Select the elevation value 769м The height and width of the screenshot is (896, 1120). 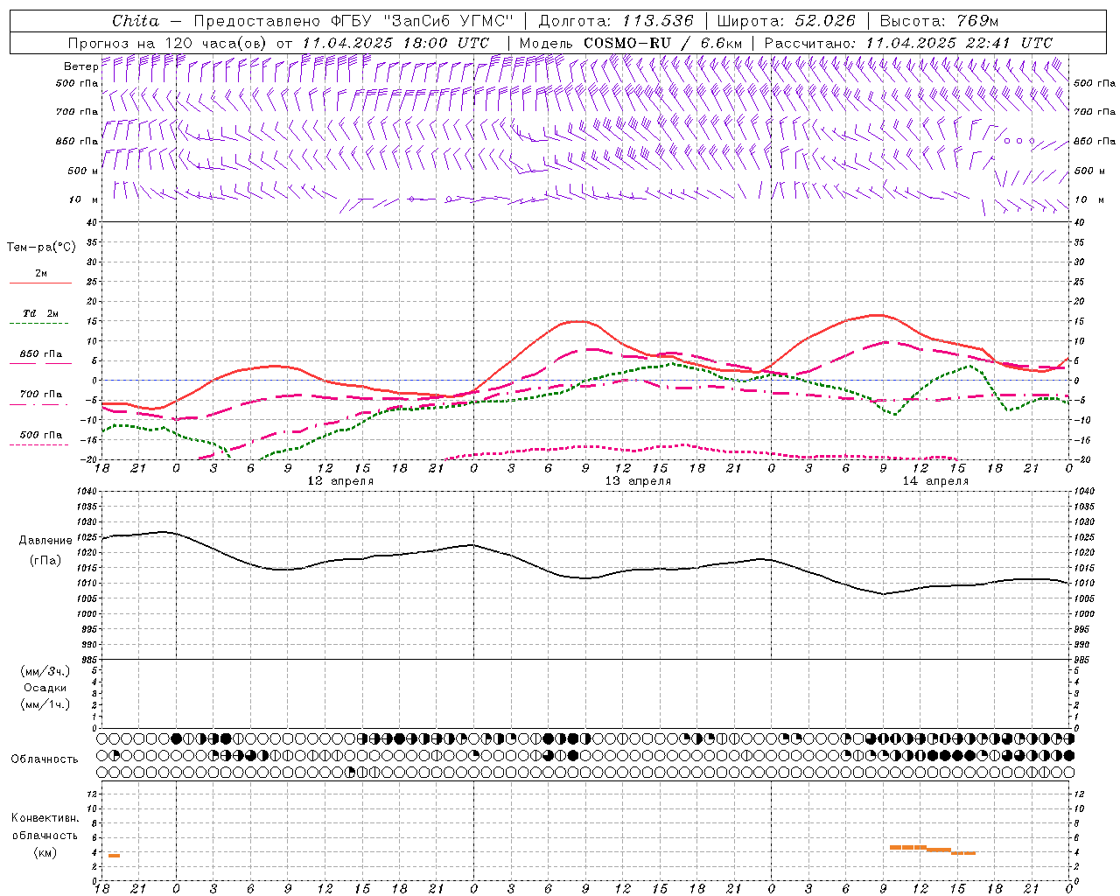(977, 21)
